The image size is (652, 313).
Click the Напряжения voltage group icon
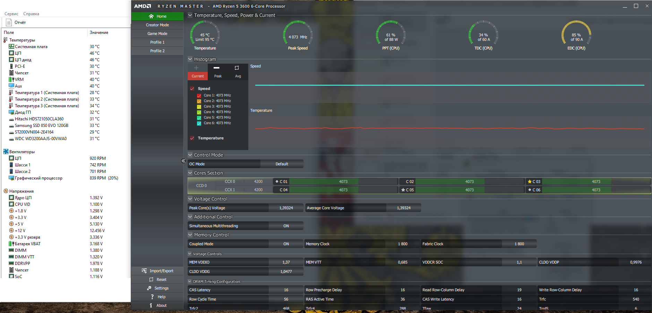point(6,191)
